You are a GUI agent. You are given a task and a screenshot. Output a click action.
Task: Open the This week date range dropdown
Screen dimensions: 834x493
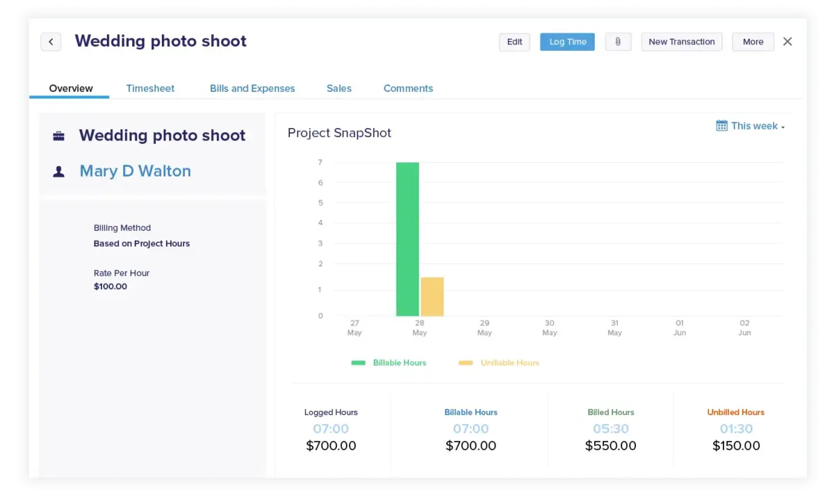coord(754,126)
